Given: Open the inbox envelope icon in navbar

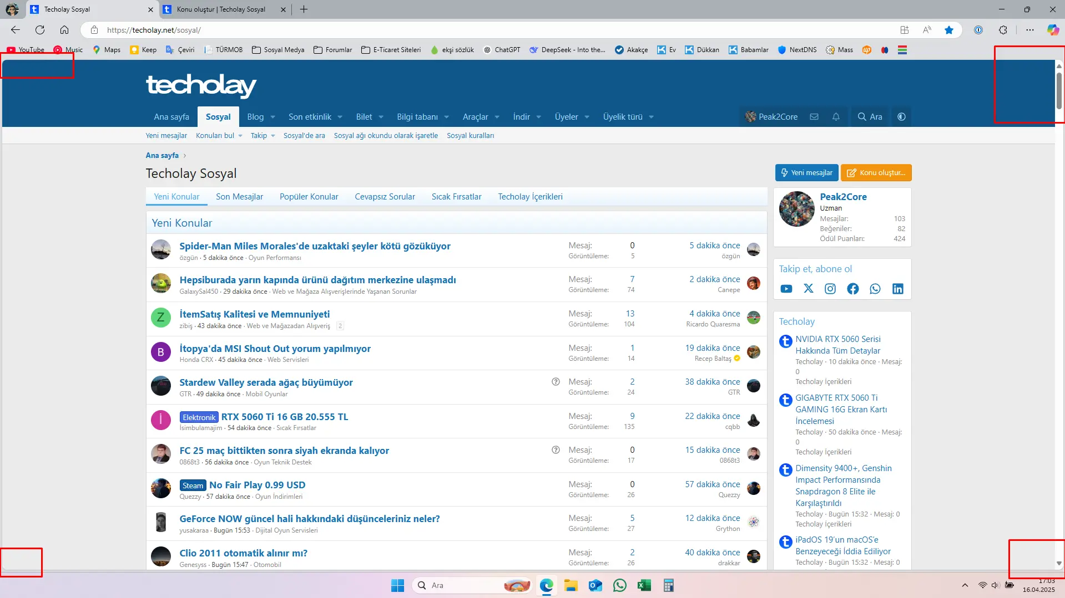Looking at the screenshot, I should point(814,117).
